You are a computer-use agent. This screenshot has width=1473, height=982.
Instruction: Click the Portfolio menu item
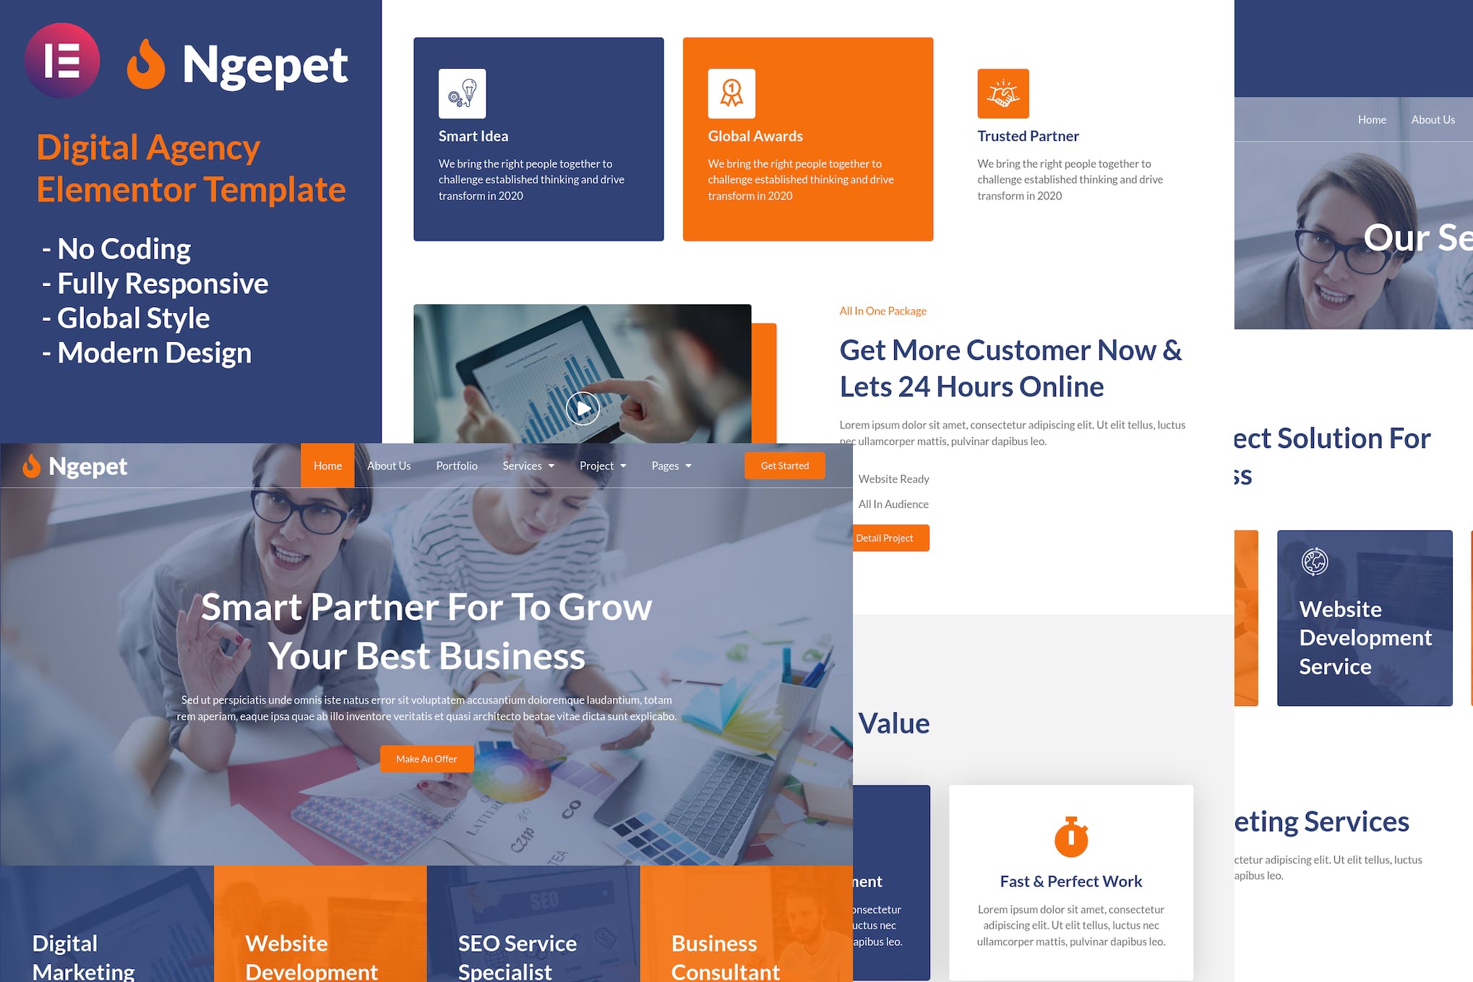457,466
